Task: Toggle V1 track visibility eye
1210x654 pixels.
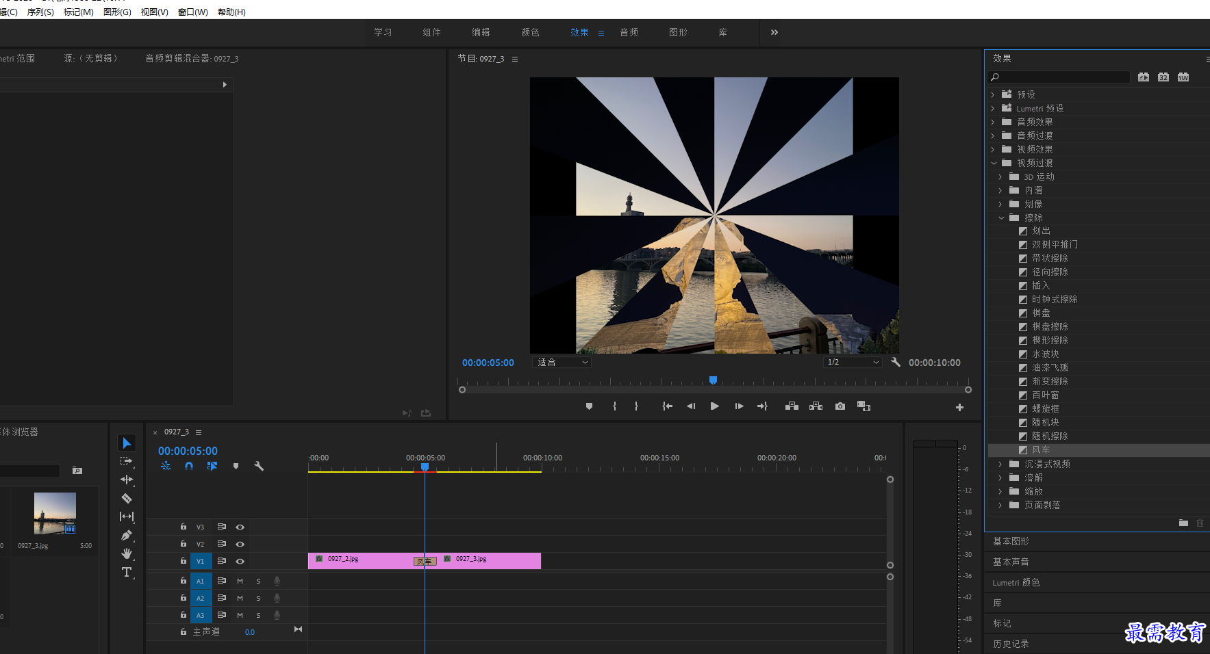Action: coord(240,561)
